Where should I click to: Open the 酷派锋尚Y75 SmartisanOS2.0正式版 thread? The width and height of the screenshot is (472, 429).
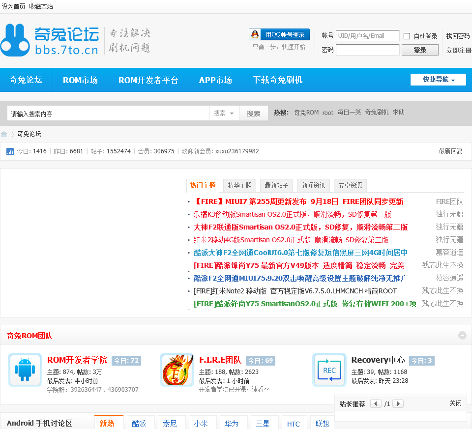[305, 304]
